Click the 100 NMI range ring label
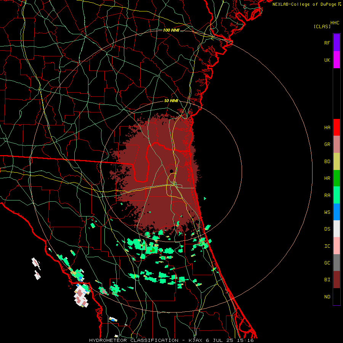The height and width of the screenshot is (343, 343). (x=171, y=30)
